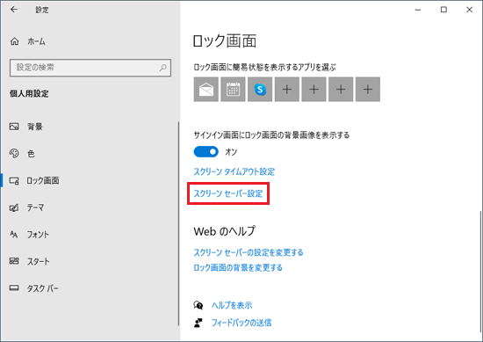Click the lock screen icon in the sidebar
Image resolution: width=483 pixels, height=342 pixels.
[x=14, y=181]
